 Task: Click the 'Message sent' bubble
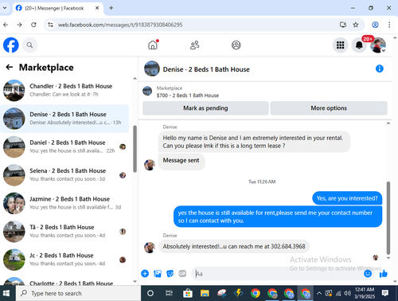pos(181,162)
